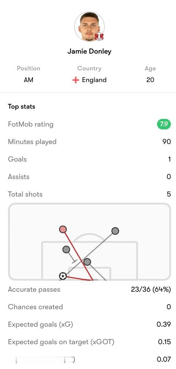
Task: Select the Minutes played row
Action: pyautogui.click(x=89, y=142)
